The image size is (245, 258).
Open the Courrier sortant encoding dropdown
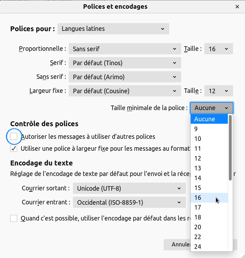(x=129, y=189)
